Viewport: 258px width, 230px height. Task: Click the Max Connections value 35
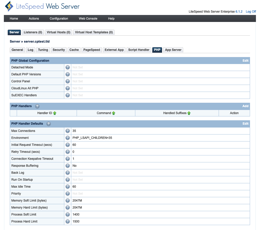[x=74, y=131]
